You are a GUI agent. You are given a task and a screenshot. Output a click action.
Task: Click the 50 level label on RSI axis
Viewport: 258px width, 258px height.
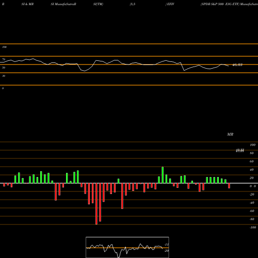(4, 68)
